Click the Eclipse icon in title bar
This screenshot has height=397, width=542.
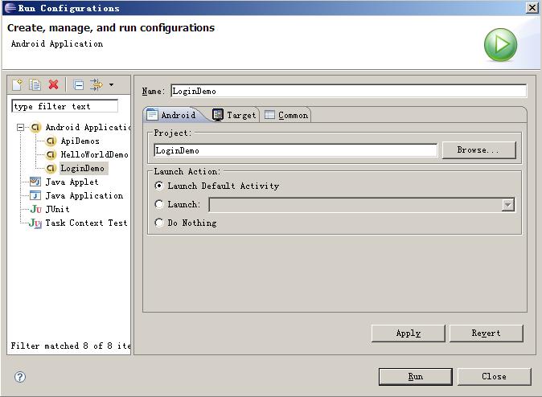click(10, 8)
